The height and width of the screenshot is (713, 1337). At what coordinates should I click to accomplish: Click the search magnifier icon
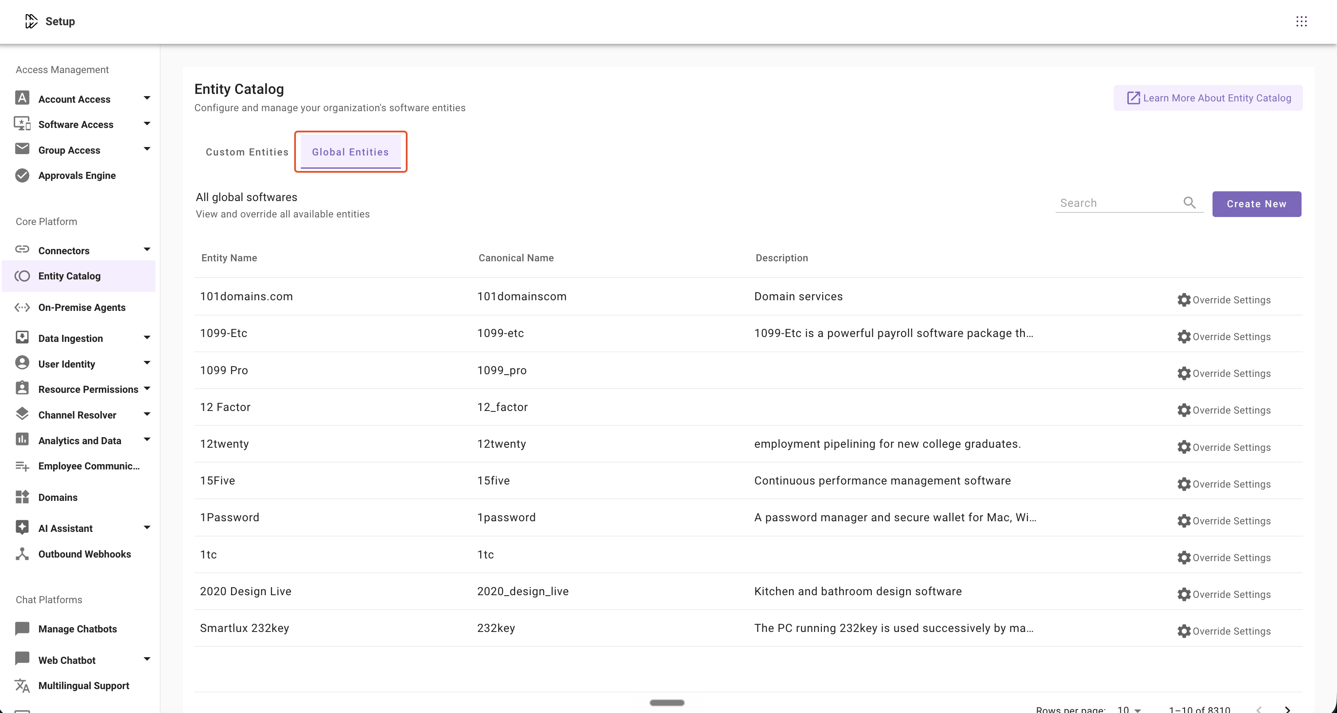click(x=1189, y=203)
